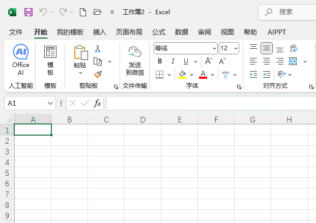
Task: Click the Office AI button
Action: (x=21, y=59)
